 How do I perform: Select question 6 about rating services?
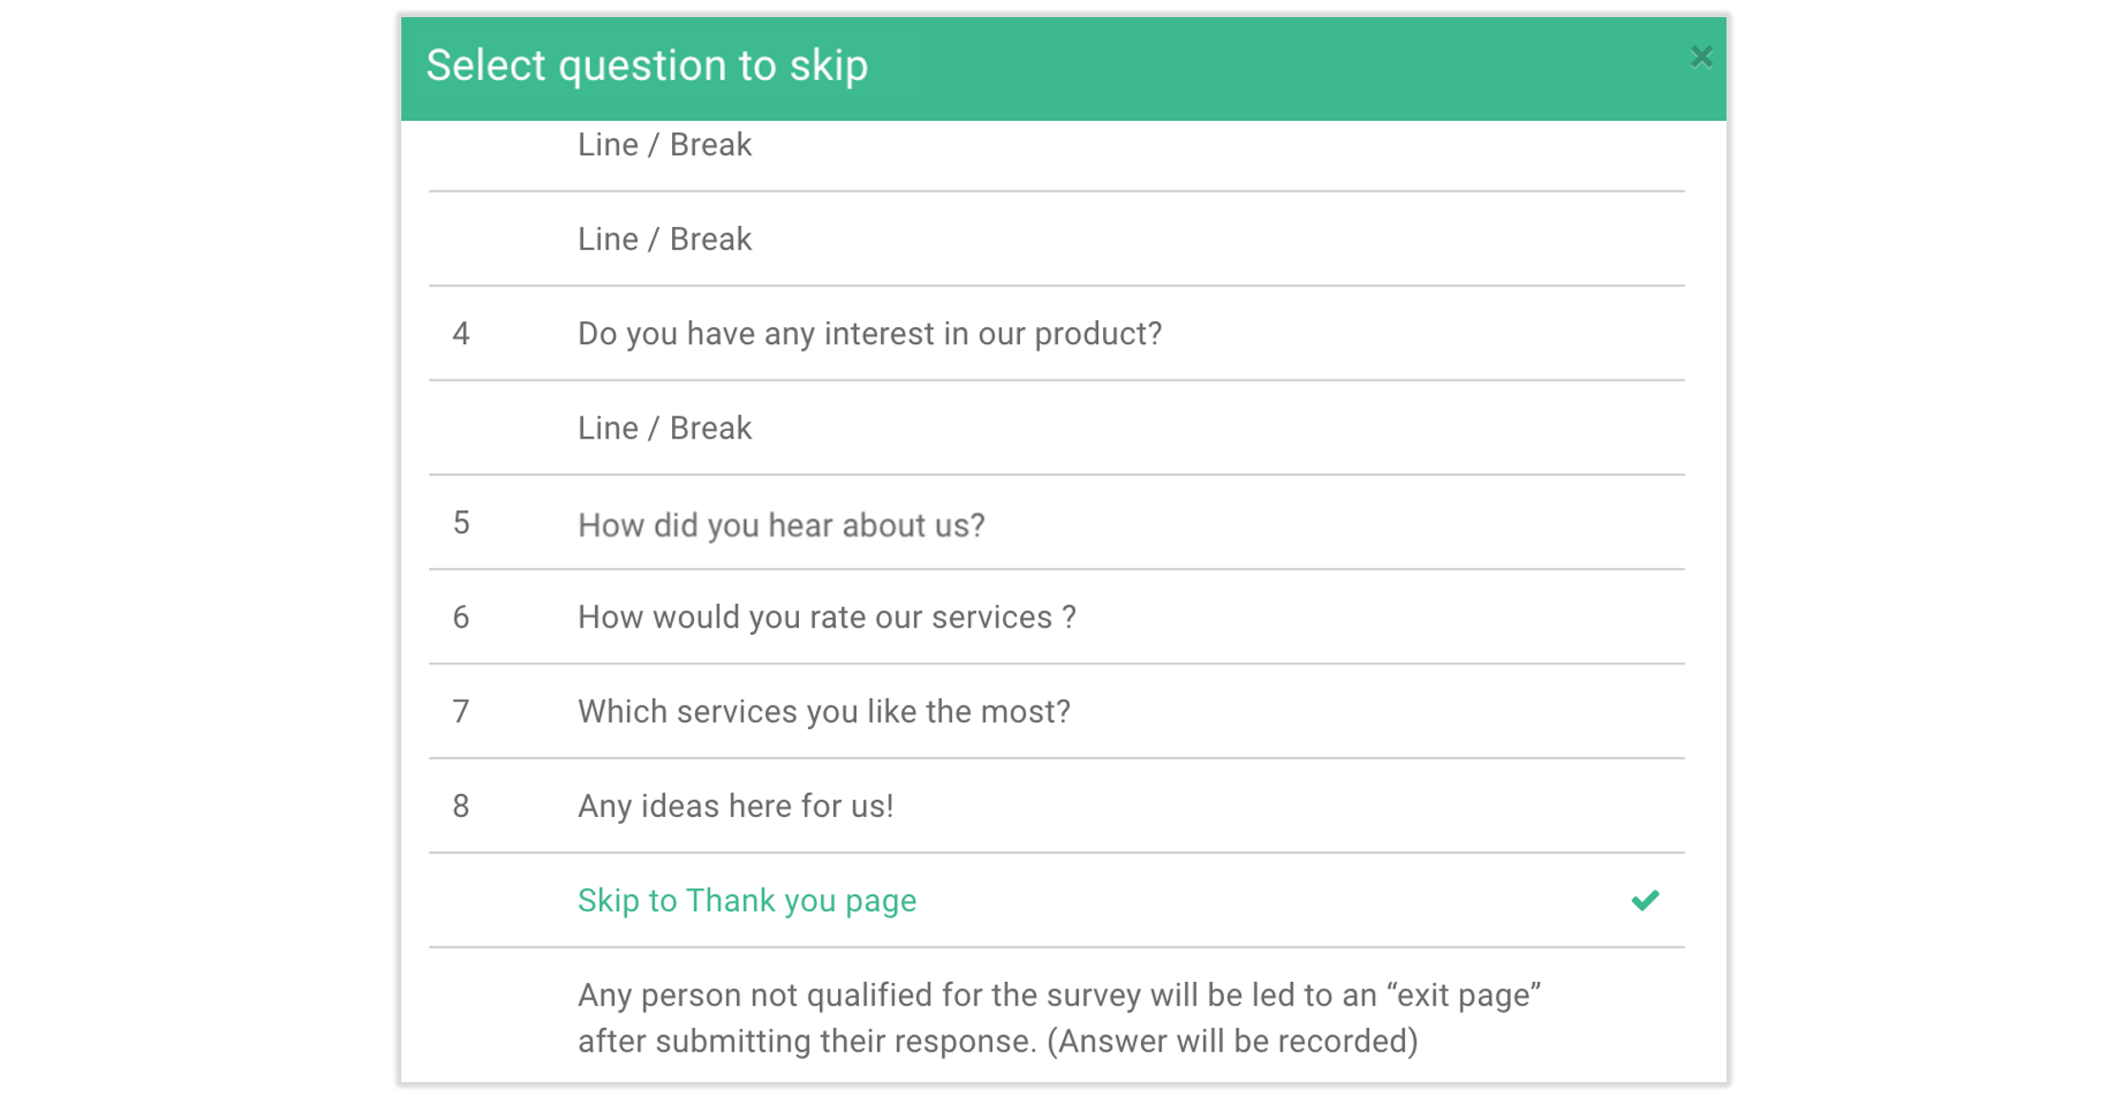click(x=827, y=617)
